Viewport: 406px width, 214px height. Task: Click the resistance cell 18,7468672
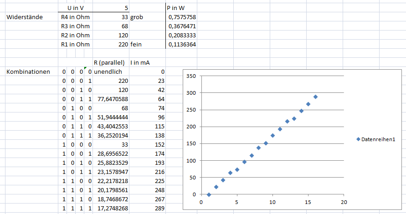111,199
